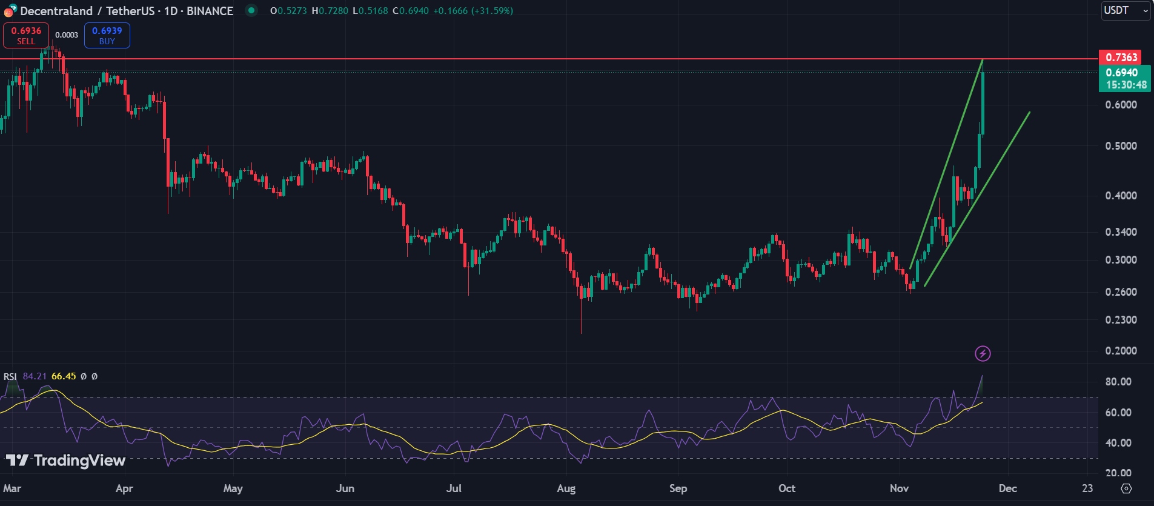Click the 0.6936 SELL button

coord(26,35)
